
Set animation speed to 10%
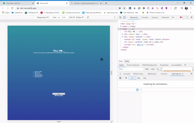tap(145, 78)
